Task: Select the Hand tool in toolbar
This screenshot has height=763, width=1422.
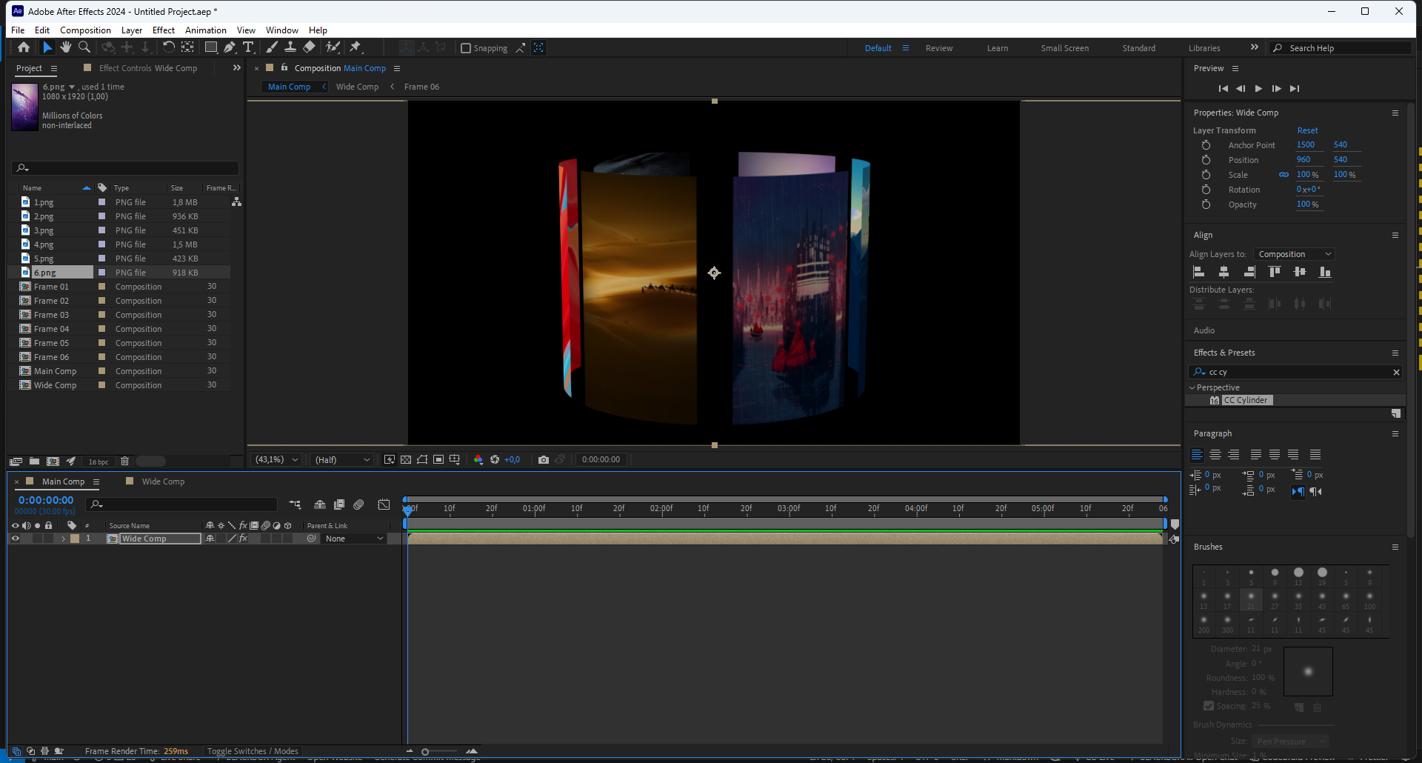Action: point(66,47)
